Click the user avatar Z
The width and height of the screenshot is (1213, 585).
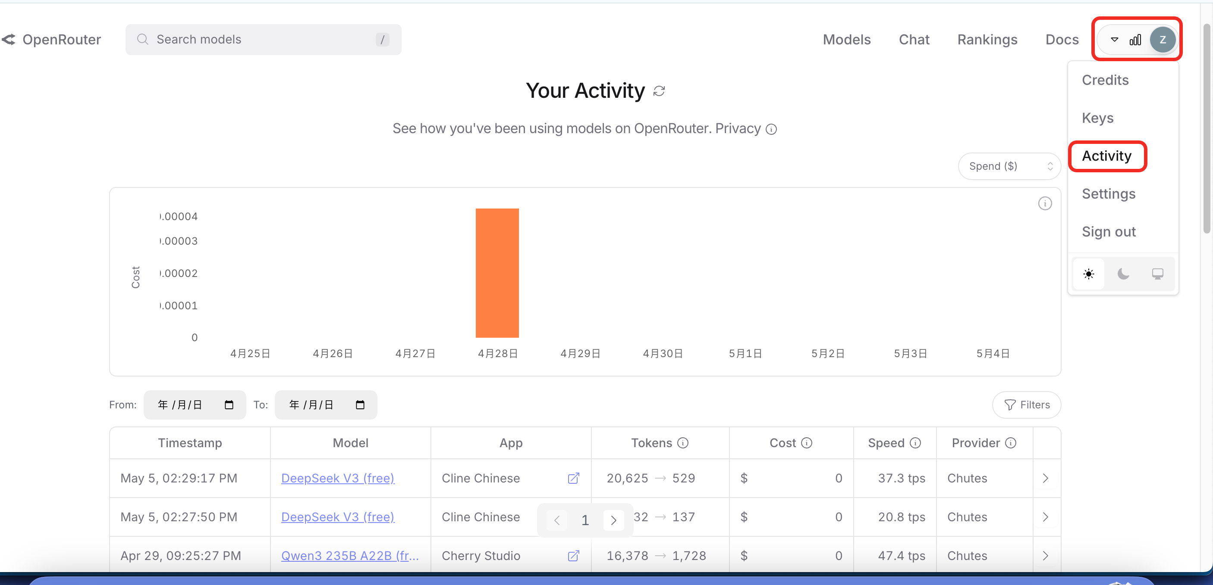point(1162,40)
